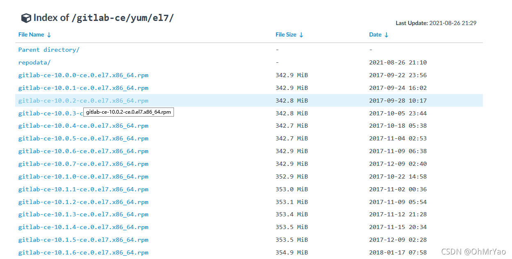This screenshot has width=512, height=259.
Task: Select the date 2017-11-04 02:53
Action: point(398,138)
